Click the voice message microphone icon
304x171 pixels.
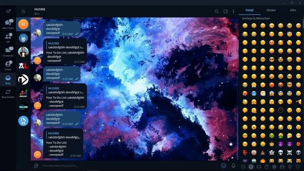pyautogui.click(x=233, y=166)
